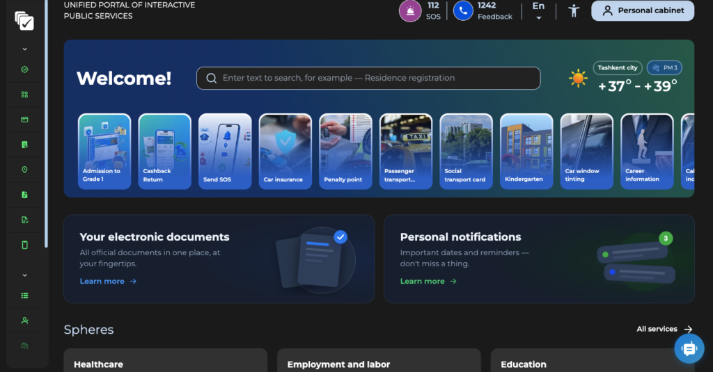713x372 pixels.
Task: Open the list rows sidebar icon
Action: point(24,296)
